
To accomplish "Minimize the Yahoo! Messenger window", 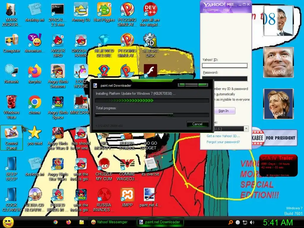I will click(x=240, y=4).
